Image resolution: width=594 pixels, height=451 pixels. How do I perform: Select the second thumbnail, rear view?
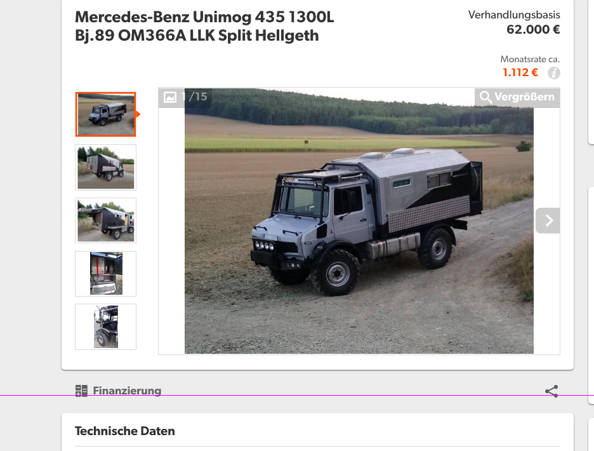pos(106,167)
